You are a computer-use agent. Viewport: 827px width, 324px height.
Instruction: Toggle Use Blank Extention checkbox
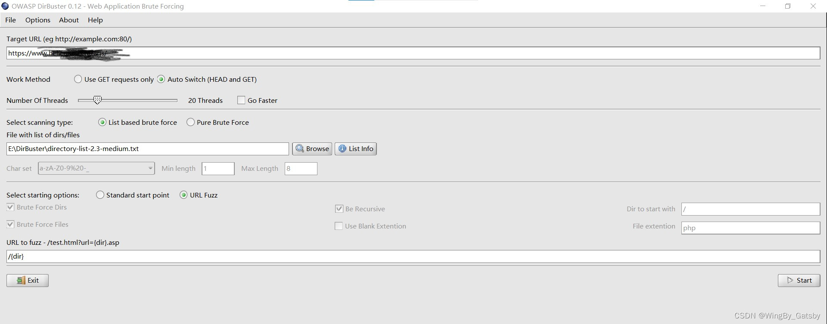339,226
